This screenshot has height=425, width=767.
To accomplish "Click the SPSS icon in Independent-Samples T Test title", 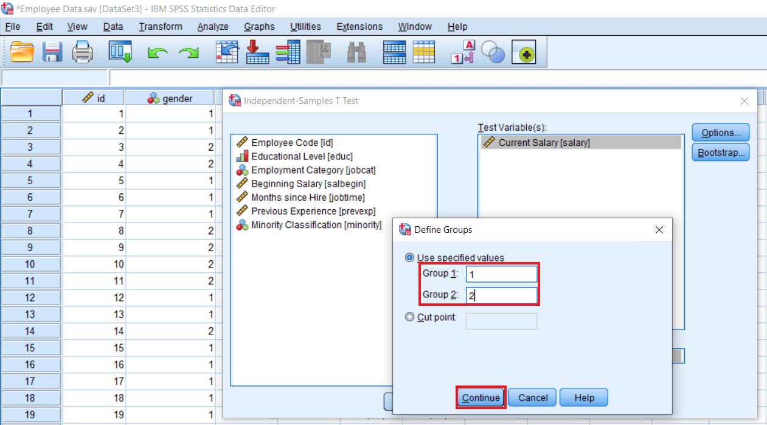I will coord(234,101).
